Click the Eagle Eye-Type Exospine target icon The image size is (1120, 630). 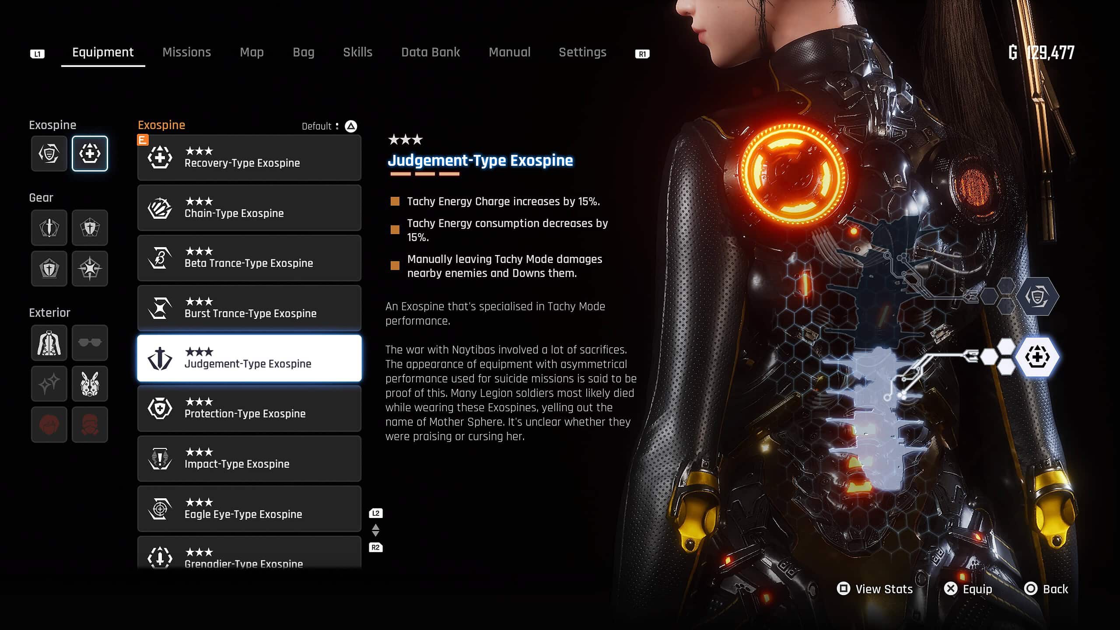160,509
